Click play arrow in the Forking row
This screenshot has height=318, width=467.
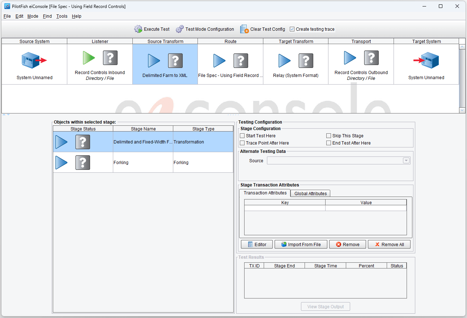point(61,163)
